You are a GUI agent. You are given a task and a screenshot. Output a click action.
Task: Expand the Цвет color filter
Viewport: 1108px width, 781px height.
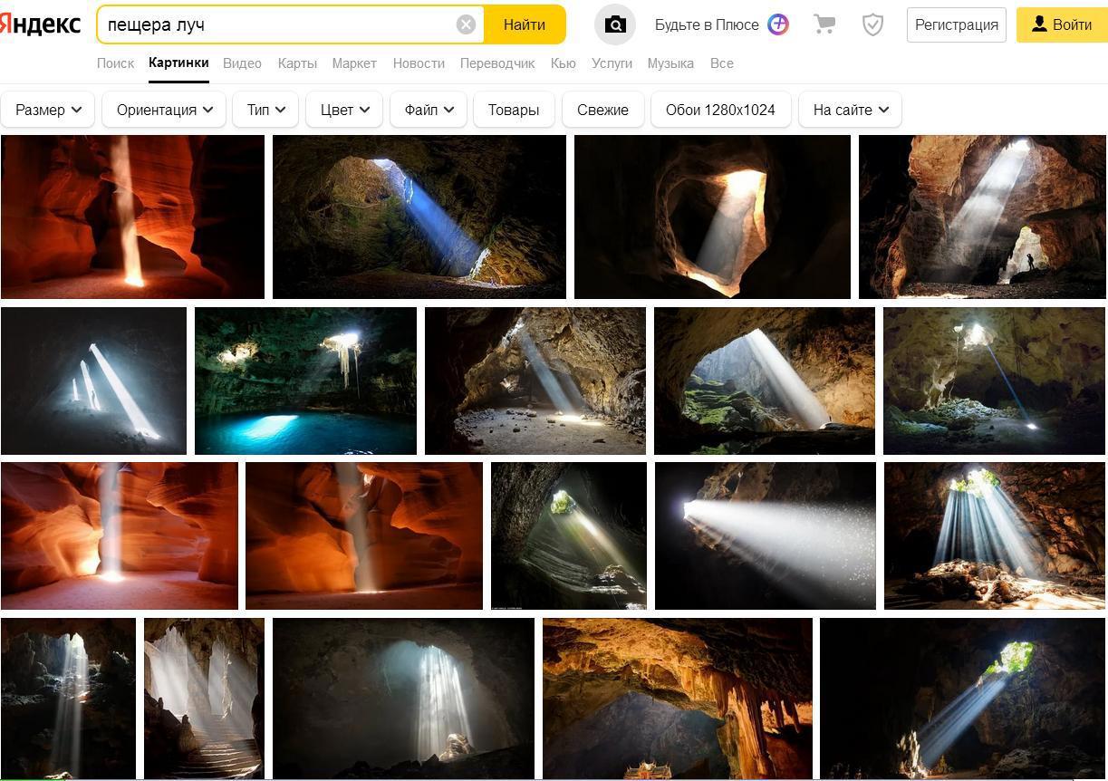coord(344,110)
